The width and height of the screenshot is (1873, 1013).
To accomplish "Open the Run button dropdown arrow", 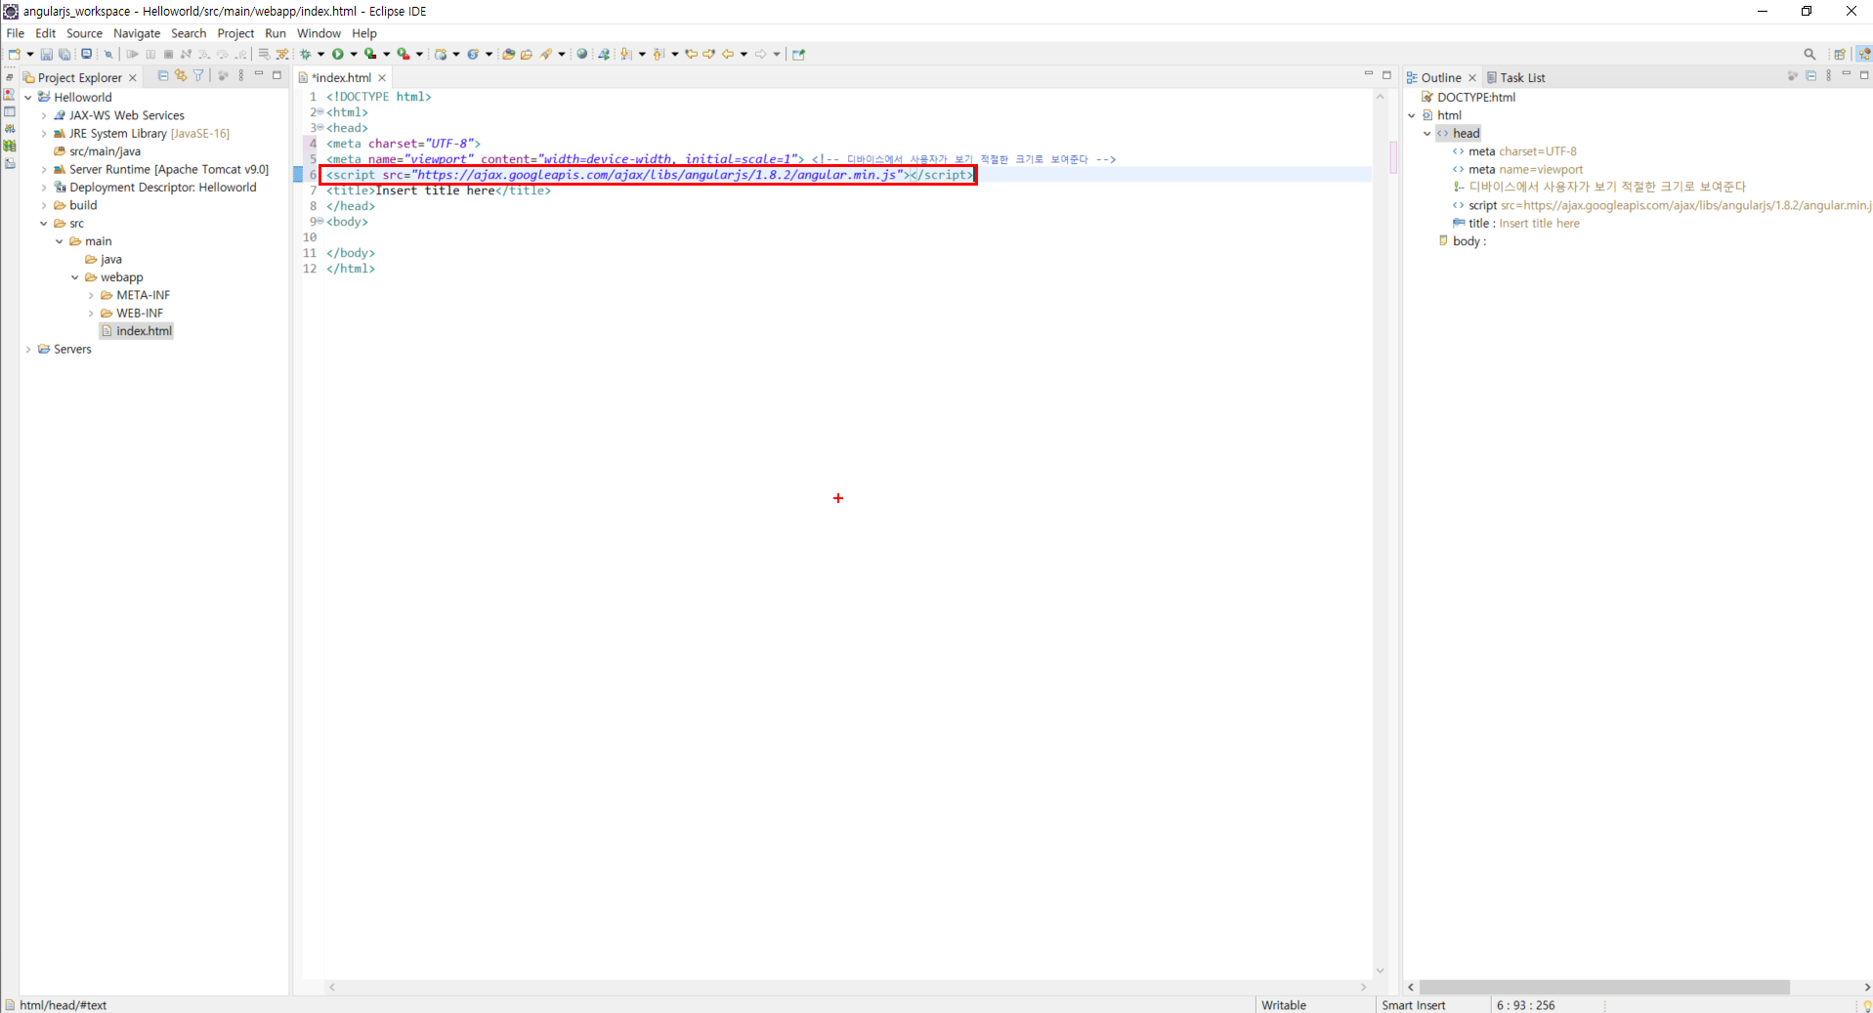I will tap(354, 55).
